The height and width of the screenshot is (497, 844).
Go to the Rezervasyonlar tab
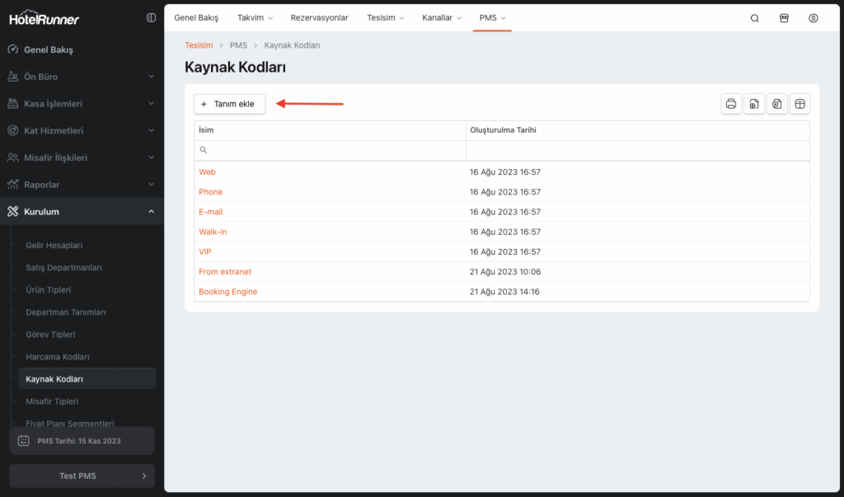319,17
